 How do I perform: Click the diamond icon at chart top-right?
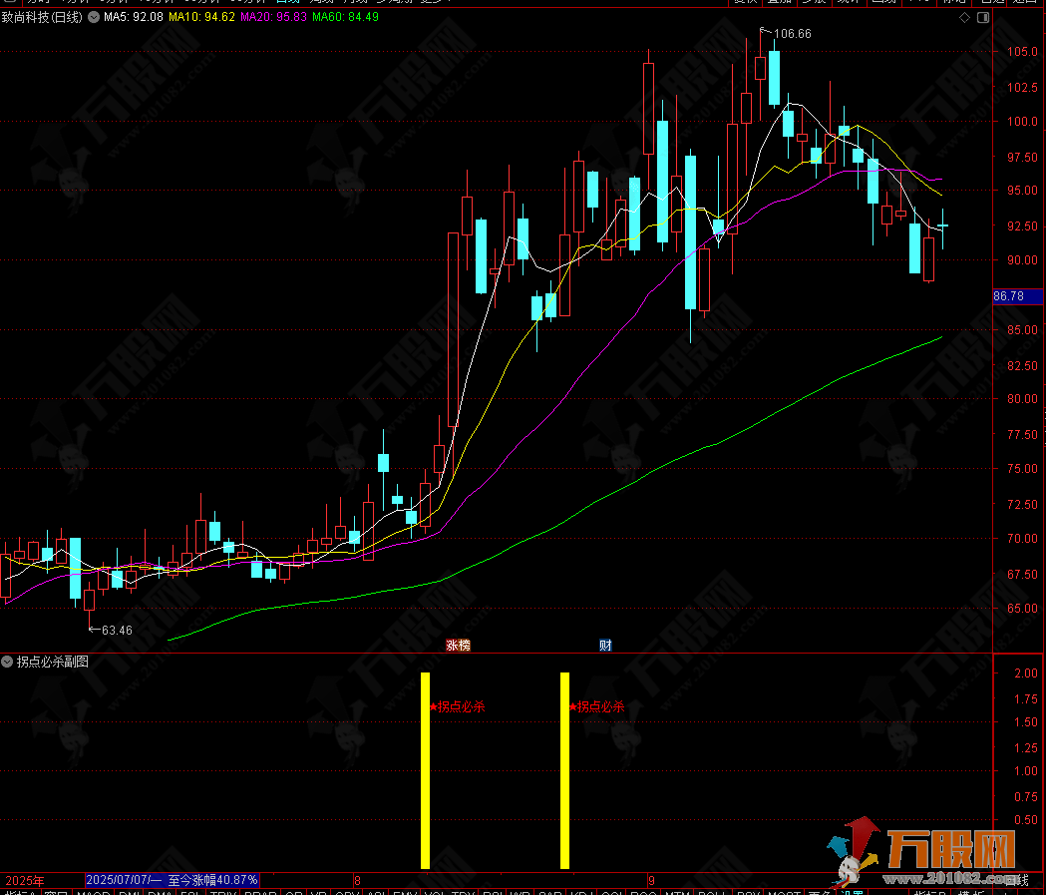pos(964,18)
